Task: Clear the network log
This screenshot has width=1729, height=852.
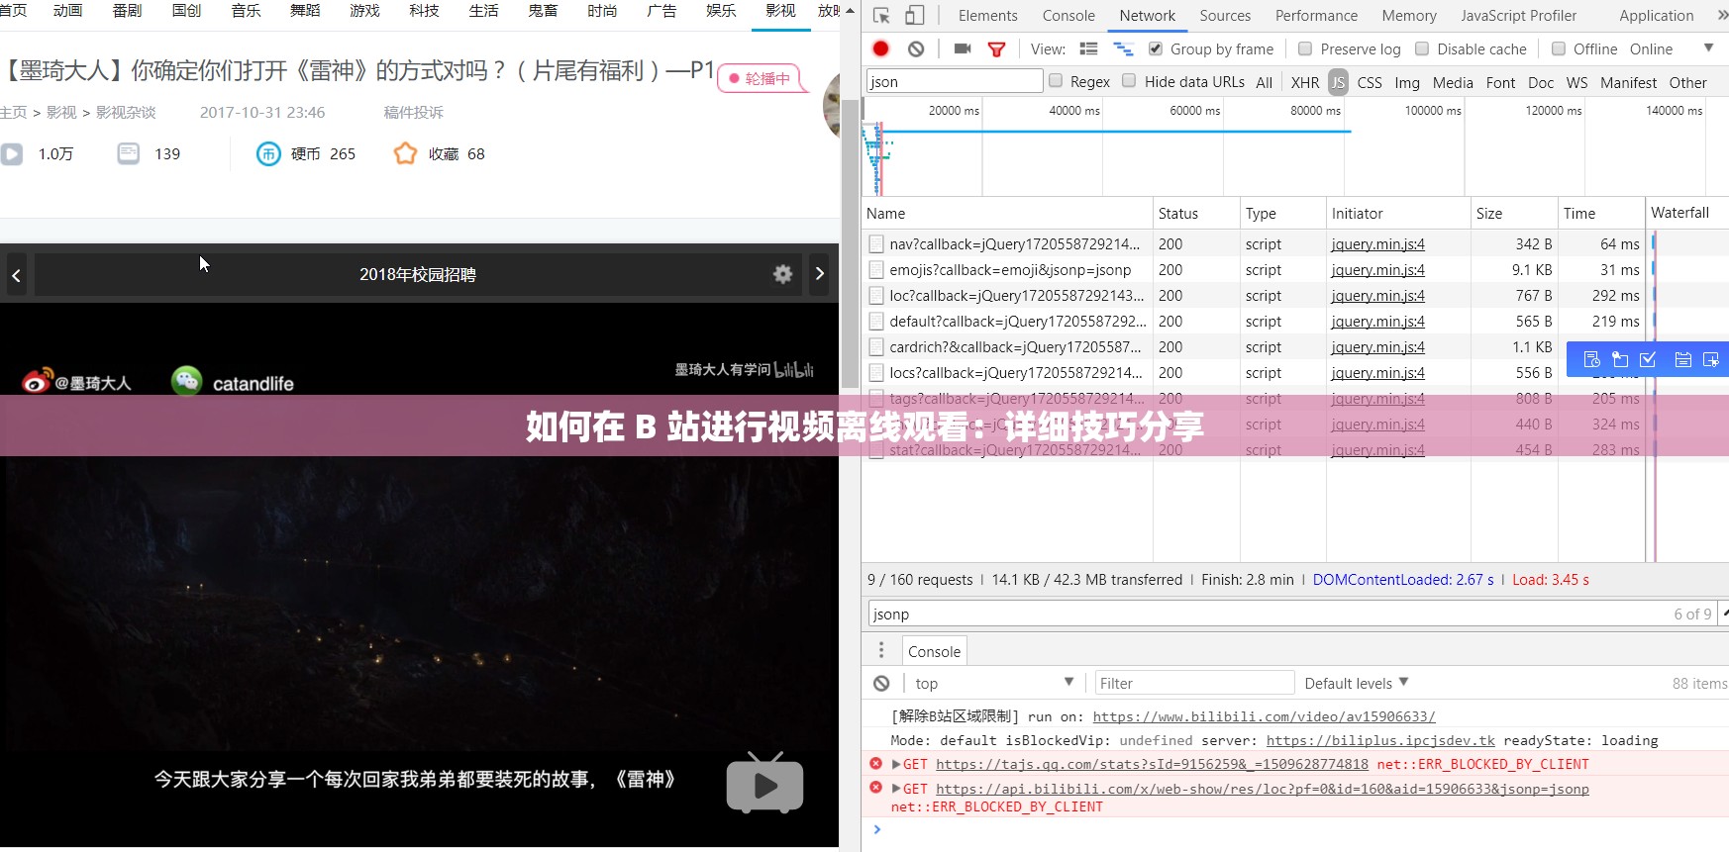Action: [x=916, y=48]
